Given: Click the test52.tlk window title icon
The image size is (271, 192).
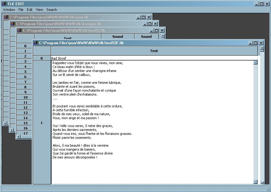Looking at the screenshot, I should 19,31.
